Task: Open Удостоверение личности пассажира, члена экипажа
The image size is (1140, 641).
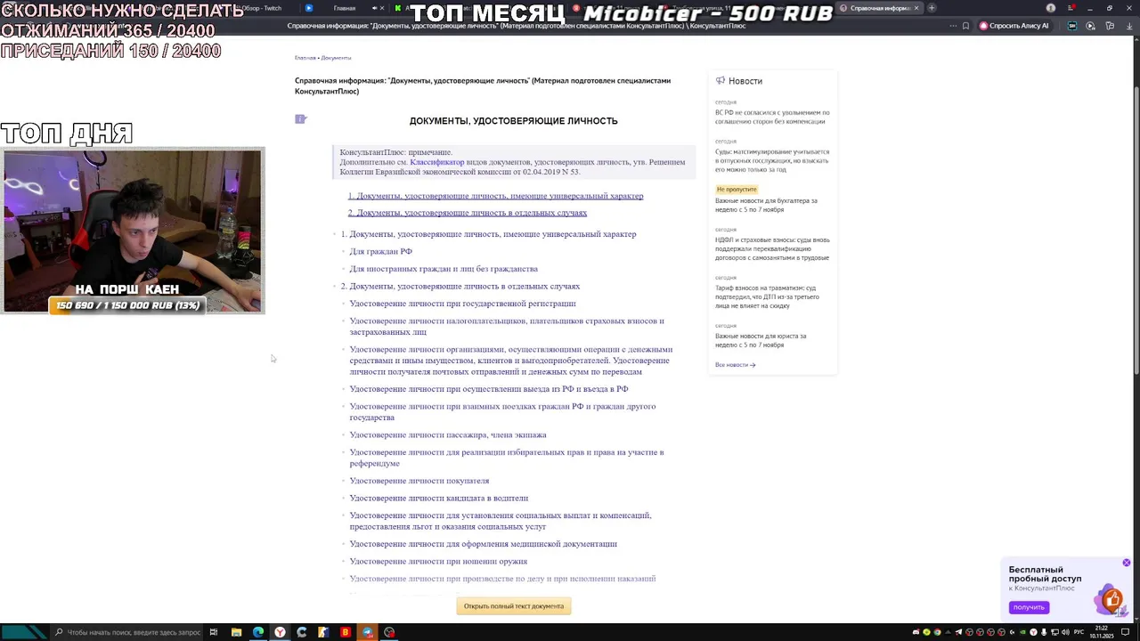Action: click(448, 435)
